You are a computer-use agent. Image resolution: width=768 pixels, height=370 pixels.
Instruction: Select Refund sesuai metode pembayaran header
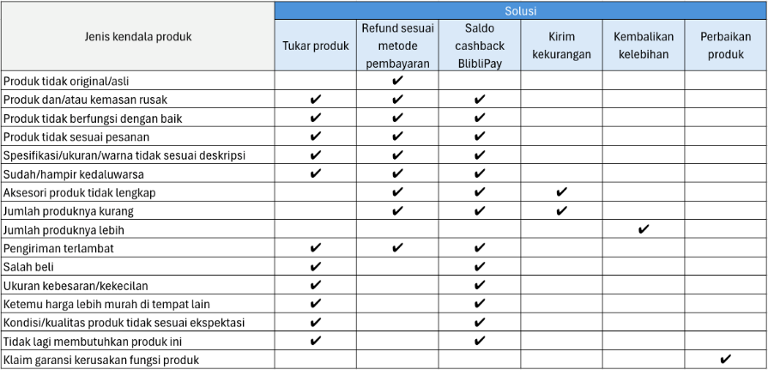pyautogui.click(x=397, y=46)
